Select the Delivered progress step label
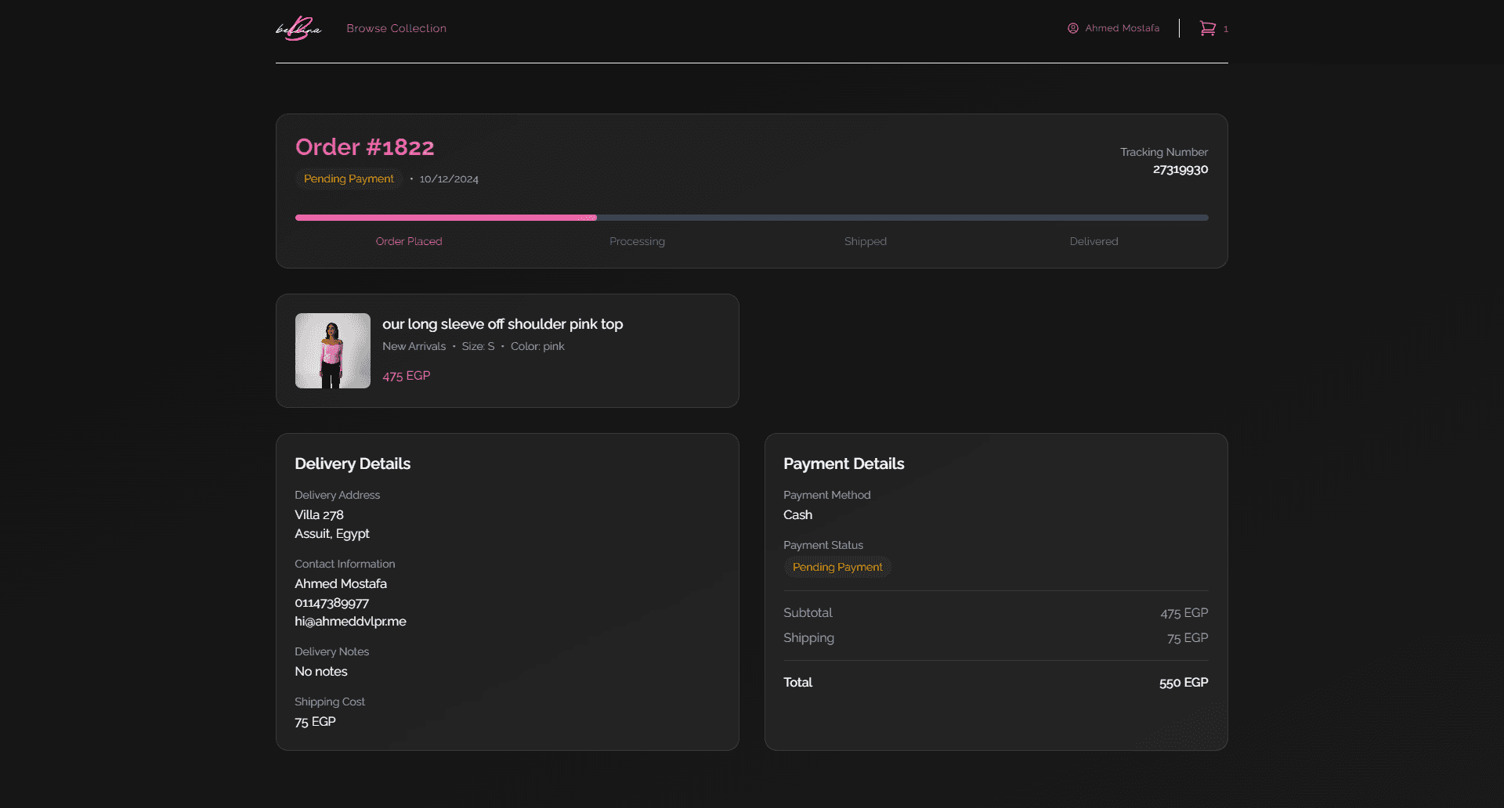 [x=1094, y=241]
